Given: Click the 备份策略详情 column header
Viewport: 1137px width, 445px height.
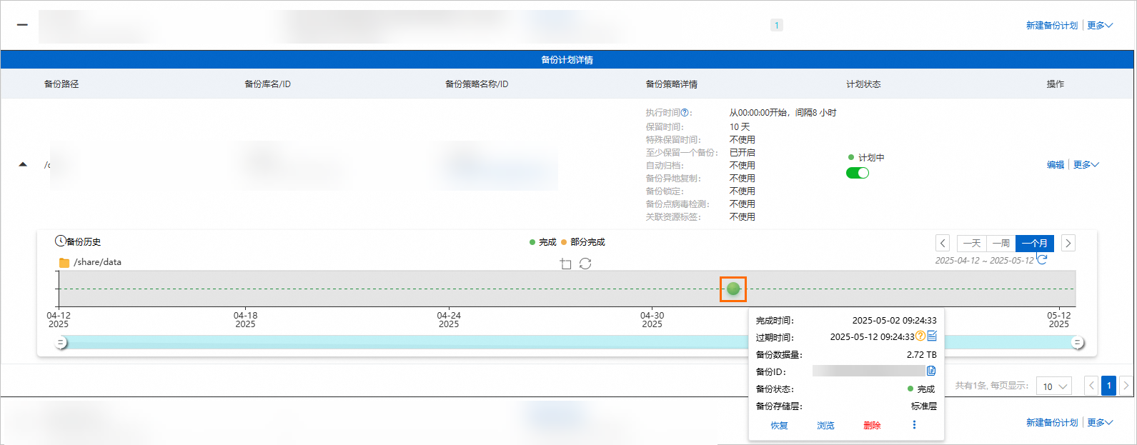Looking at the screenshot, I should (671, 84).
